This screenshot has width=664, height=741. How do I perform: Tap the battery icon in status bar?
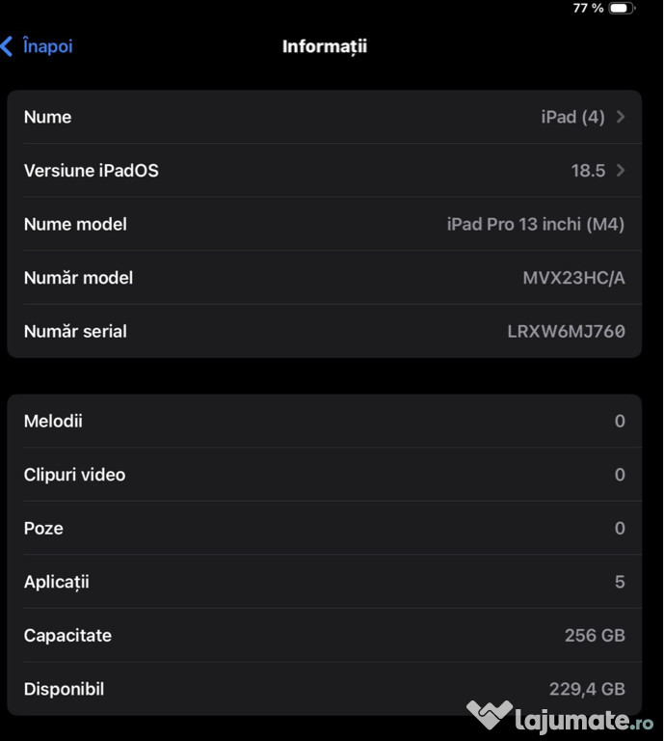(x=622, y=8)
